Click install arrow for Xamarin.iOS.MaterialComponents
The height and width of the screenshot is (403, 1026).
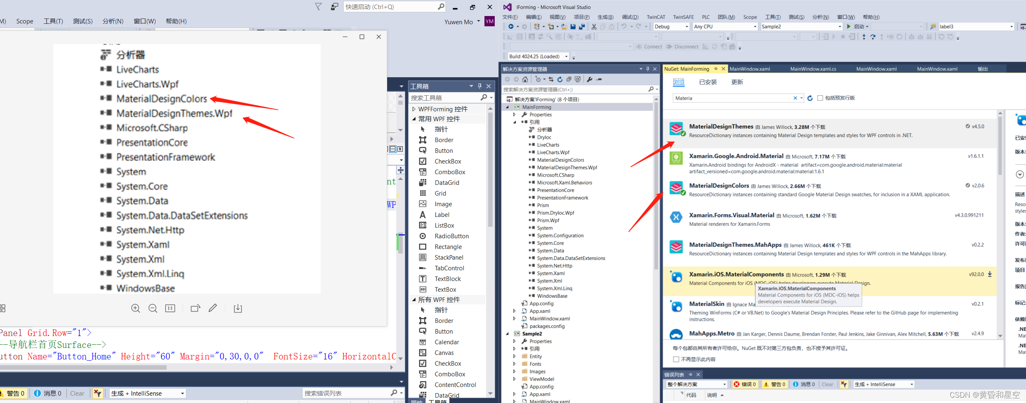(x=989, y=274)
